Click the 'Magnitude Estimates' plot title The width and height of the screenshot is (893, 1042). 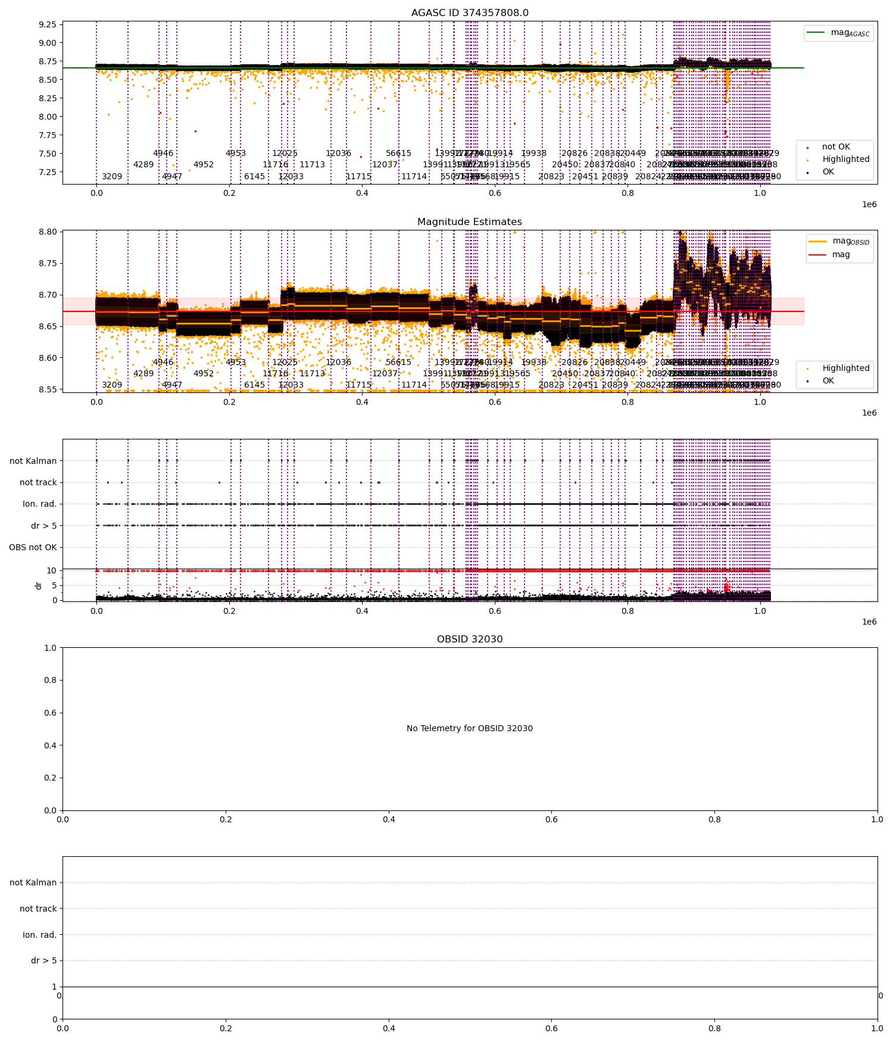[x=470, y=222]
